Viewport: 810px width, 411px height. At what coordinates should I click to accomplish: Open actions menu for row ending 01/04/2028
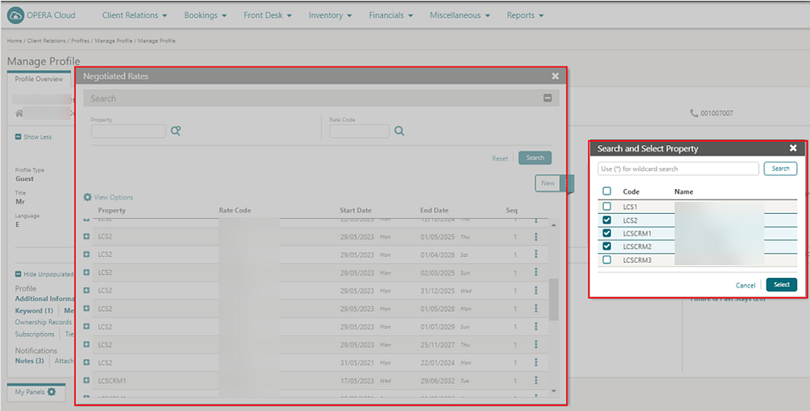click(x=536, y=255)
